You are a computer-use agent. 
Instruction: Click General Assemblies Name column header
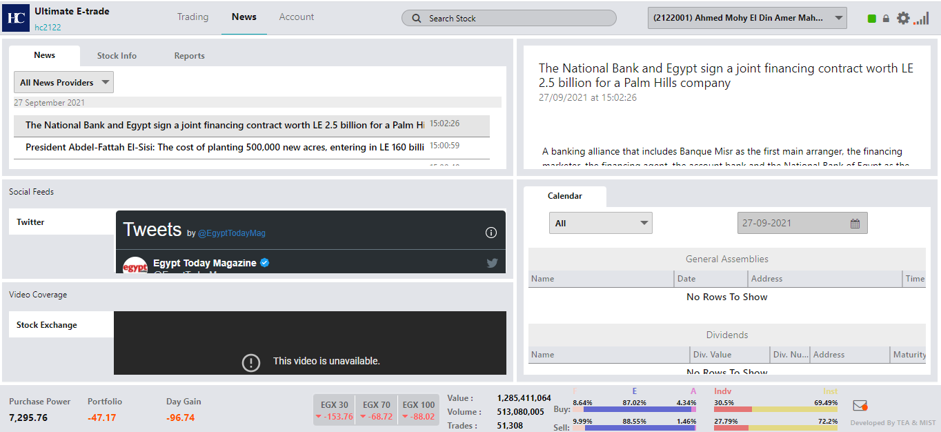(x=602, y=279)
